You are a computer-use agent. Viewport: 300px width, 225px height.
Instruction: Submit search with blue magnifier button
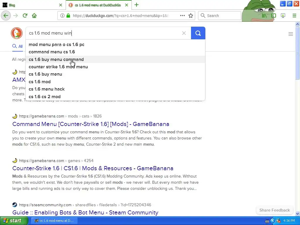point(198,33)
